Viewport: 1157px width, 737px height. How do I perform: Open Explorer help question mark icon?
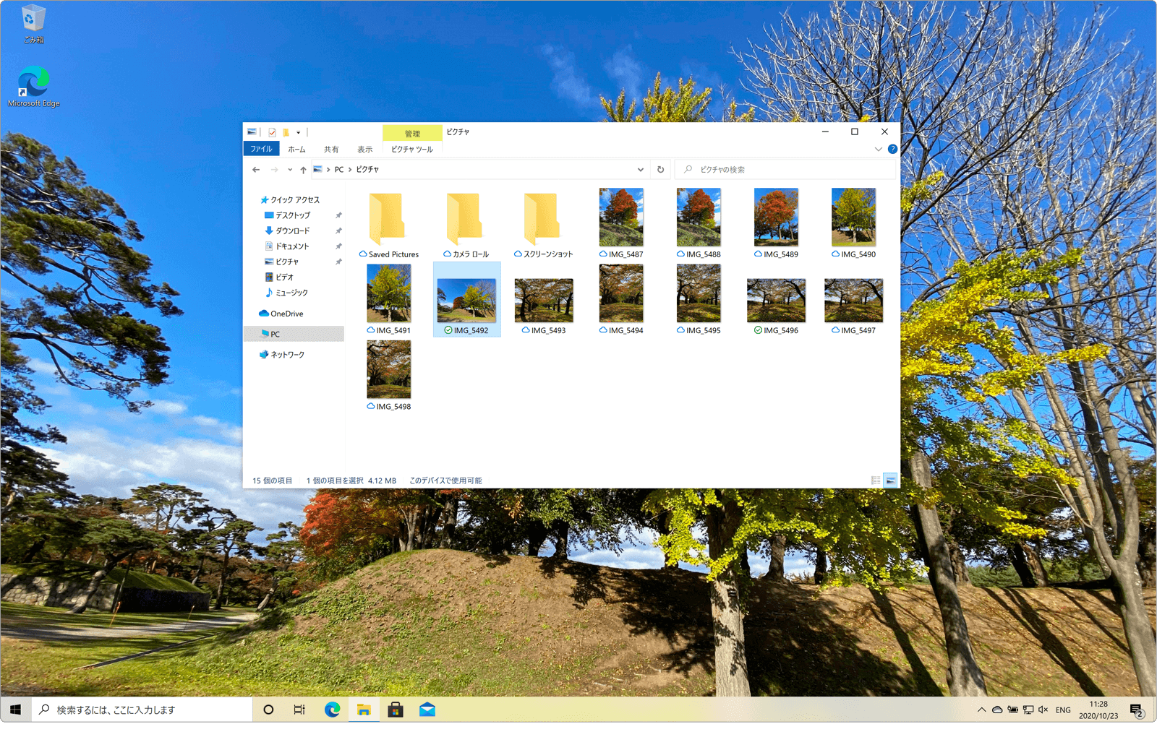pyautogui.click(x=892, y=150)
